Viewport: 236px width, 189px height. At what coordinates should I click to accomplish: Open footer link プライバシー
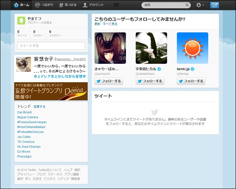tap(26, 174)
